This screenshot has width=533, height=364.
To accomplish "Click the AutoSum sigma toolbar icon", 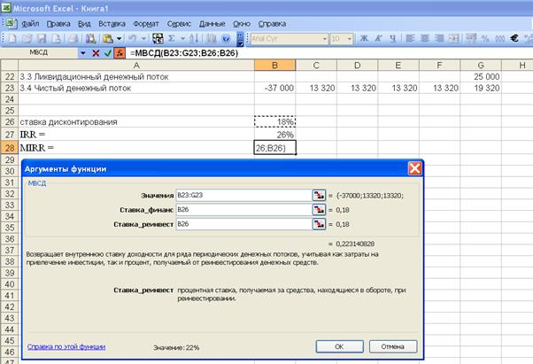I will tap(172, 39).
